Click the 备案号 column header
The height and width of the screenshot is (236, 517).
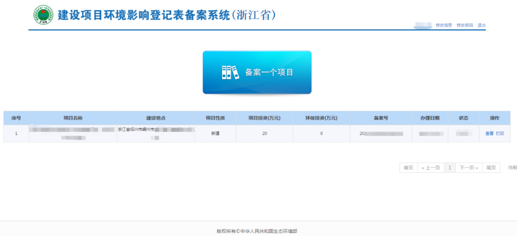(381, 118)
